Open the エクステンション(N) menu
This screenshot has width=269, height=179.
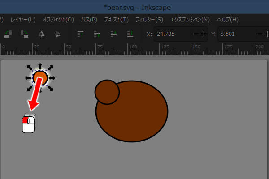(x=190, y=20)
